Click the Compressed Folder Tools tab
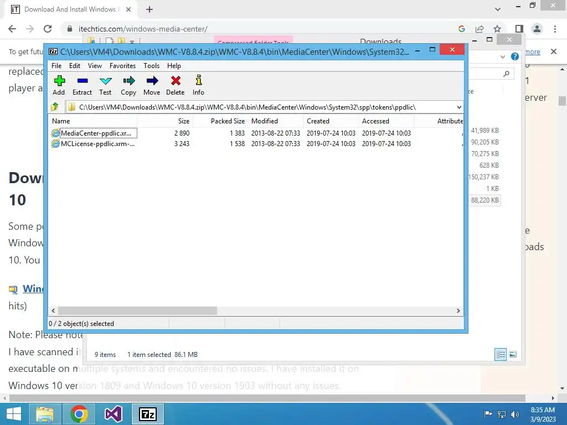 [x=253, y=41]
